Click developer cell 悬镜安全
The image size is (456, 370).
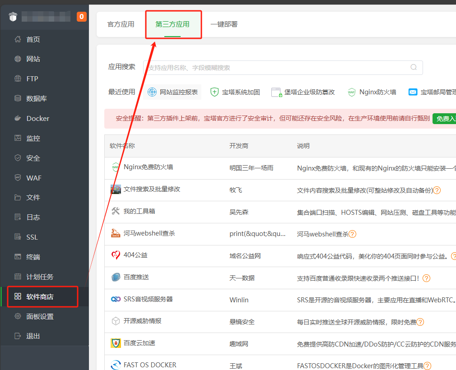point(242,322)
